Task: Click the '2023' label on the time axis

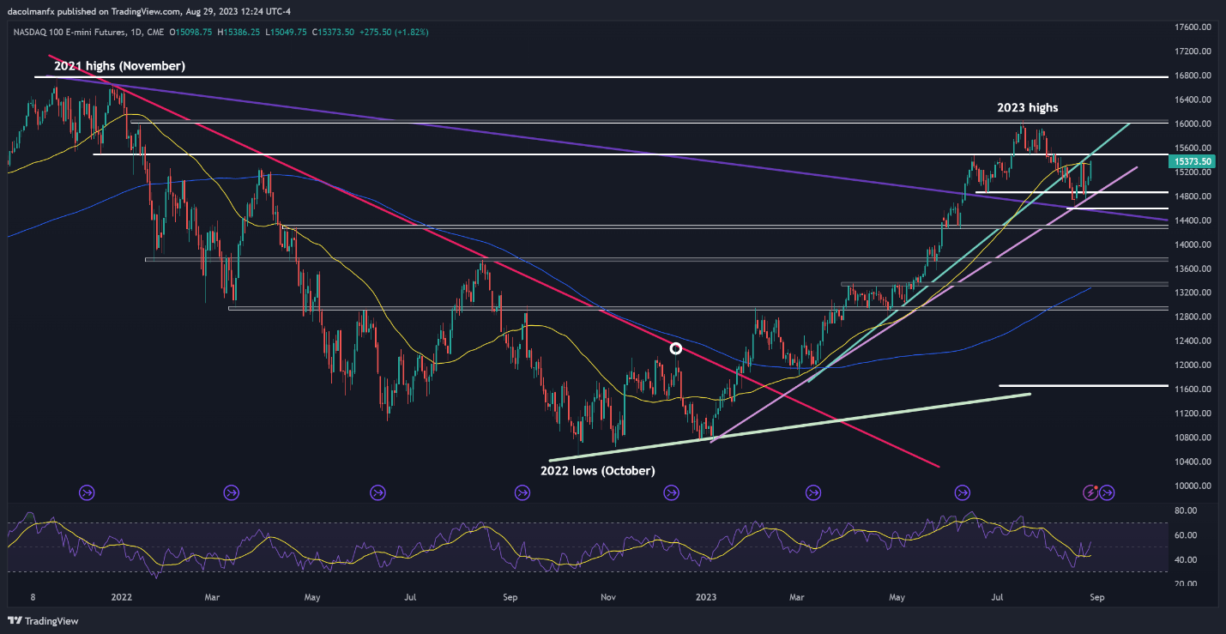Action: click(706, 595)
